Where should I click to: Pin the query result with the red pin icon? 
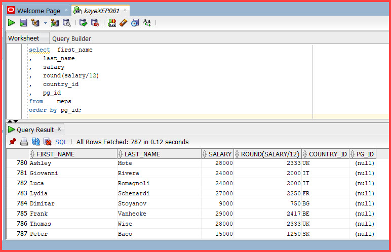tap(13, 142)
